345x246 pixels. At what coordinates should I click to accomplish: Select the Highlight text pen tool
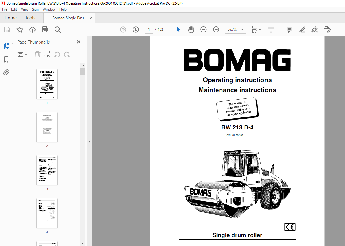[302, 30]
